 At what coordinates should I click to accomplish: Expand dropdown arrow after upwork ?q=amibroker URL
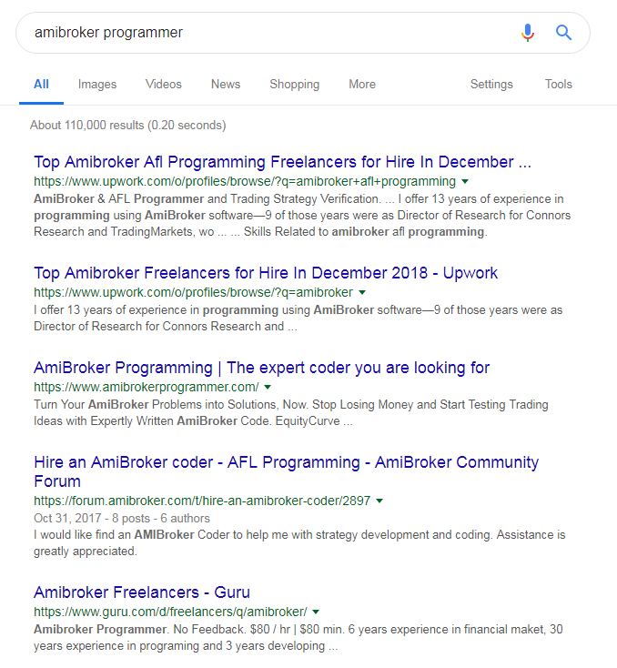click(x=362, y=293)
